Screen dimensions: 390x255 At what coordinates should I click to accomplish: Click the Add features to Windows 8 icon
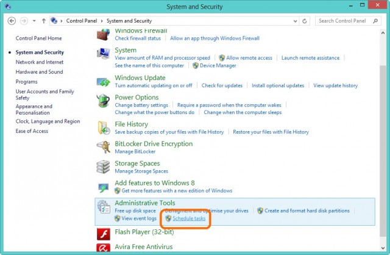pos(103,187)
